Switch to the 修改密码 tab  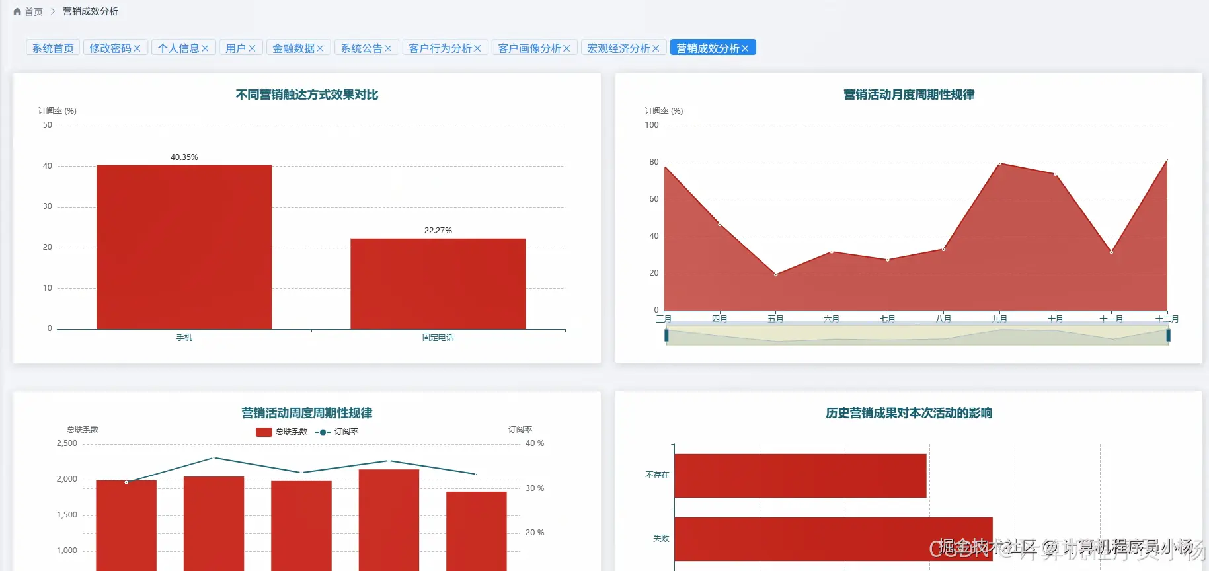coord(110,48)
